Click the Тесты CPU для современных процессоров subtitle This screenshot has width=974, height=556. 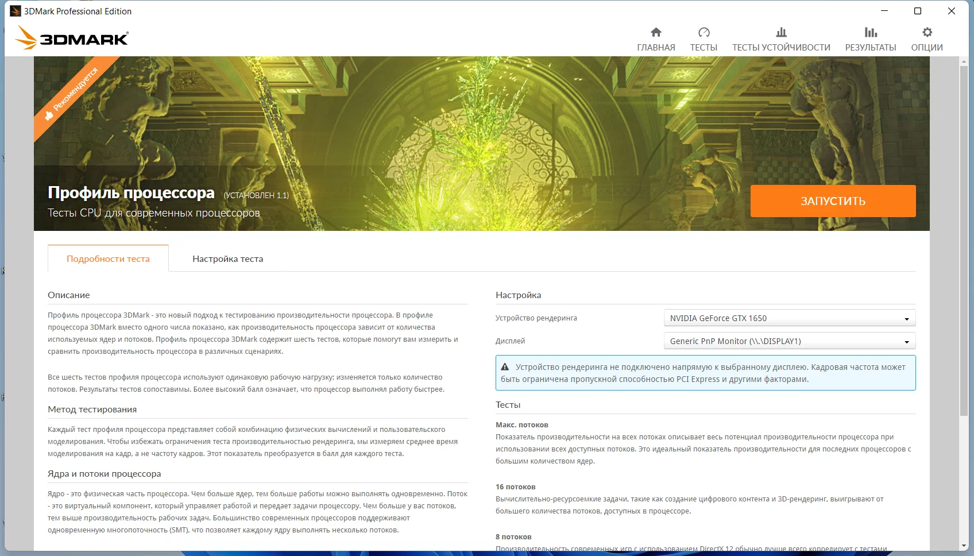(154, 213)
